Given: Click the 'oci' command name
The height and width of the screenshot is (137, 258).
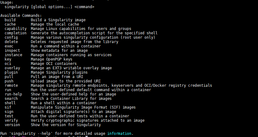Looking at the screenshot, I should pyautogui.click(x=8, y=64).
